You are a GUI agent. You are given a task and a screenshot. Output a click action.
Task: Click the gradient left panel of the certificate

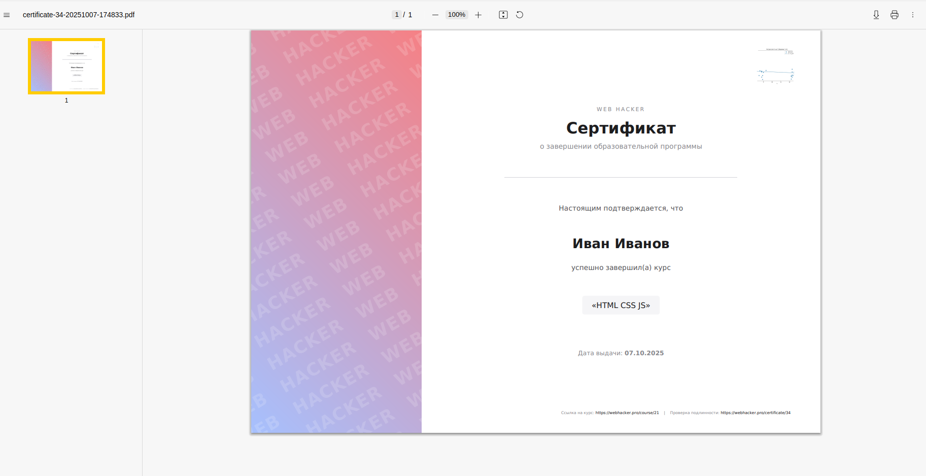[x=335, y=231]
